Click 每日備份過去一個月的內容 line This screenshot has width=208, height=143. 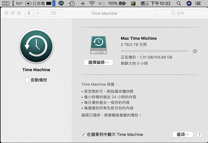coord(107,103)
